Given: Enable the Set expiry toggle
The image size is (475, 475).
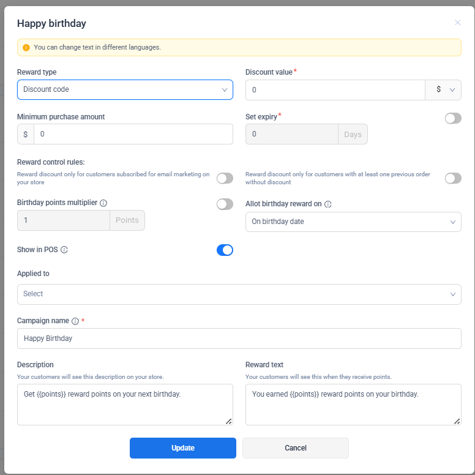Looking at the screenshot, I should [x=453, y=118].
